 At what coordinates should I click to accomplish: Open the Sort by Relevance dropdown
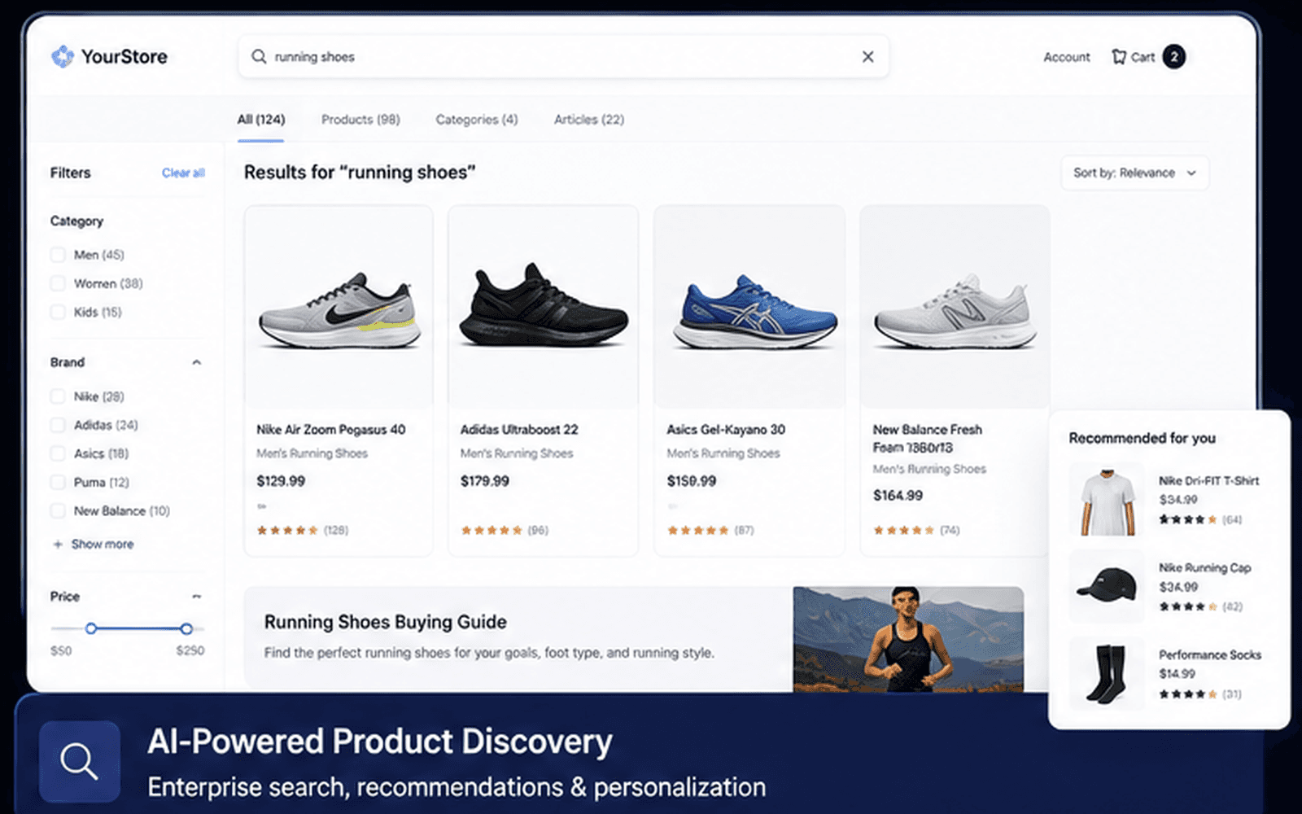click(1134, 173)
